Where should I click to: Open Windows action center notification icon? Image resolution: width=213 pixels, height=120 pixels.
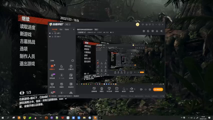coord(209,118)
